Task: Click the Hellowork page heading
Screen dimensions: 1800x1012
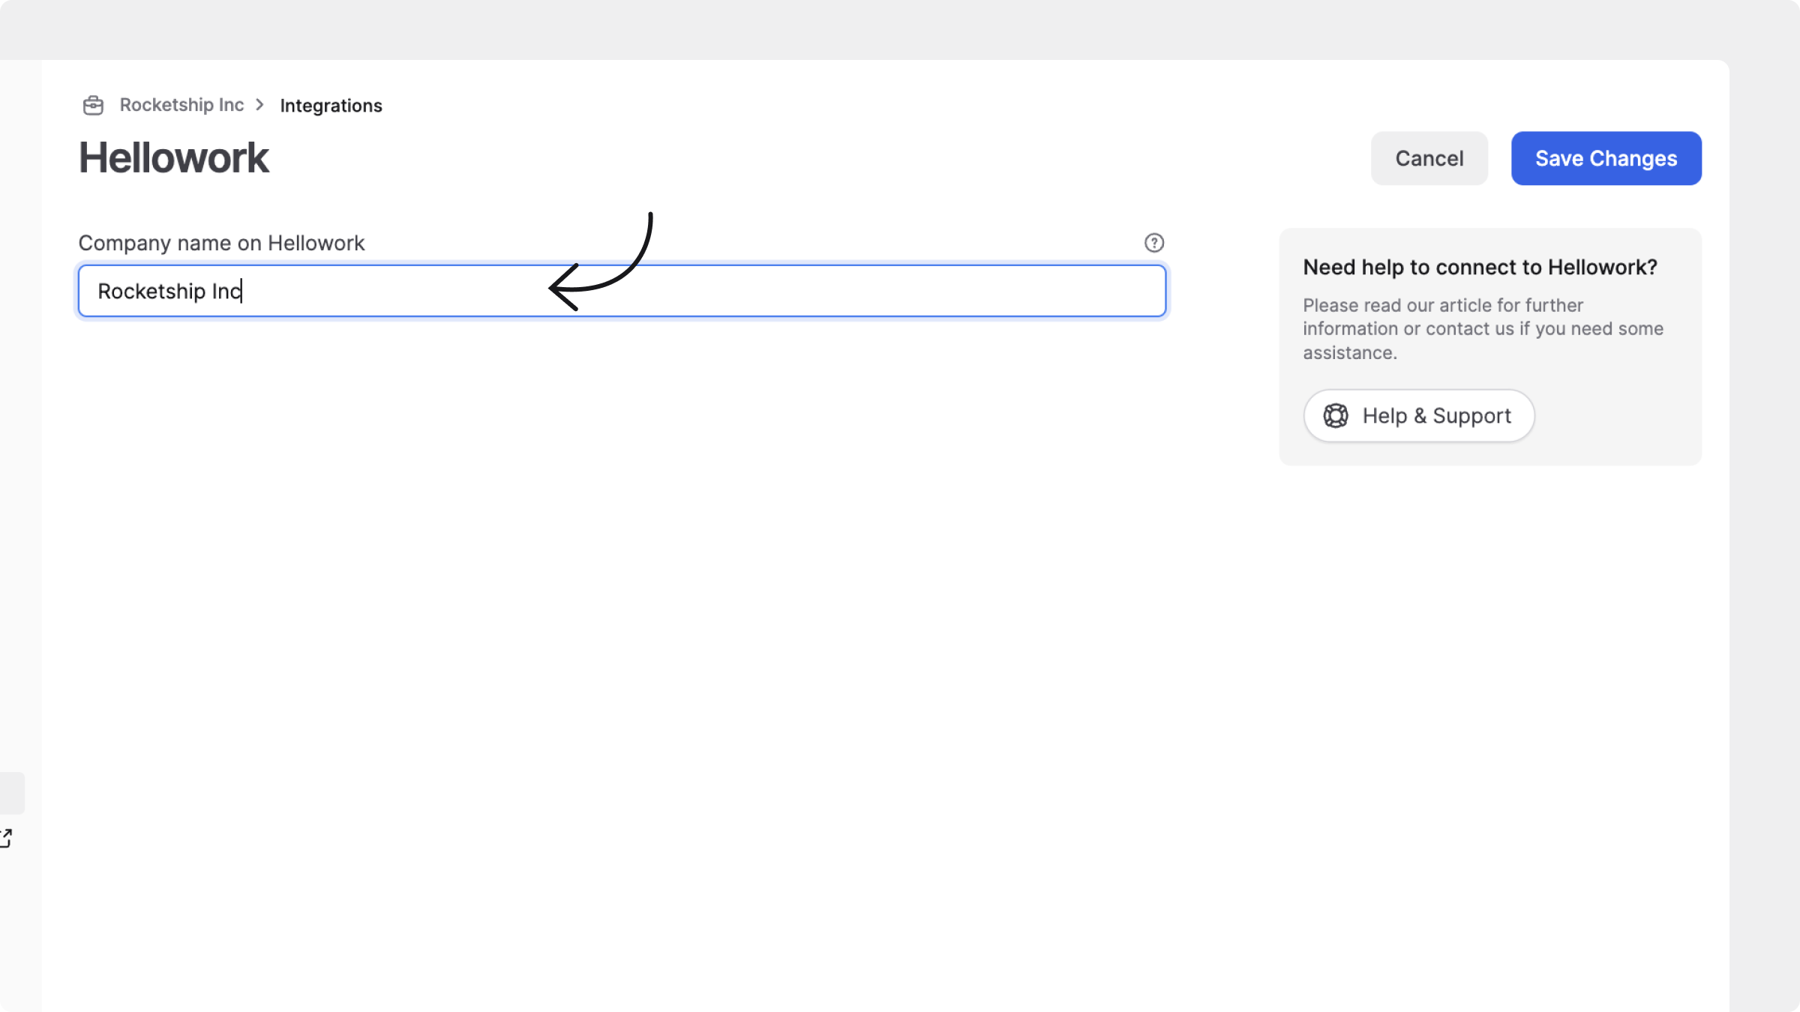Action: click(173, 158)
